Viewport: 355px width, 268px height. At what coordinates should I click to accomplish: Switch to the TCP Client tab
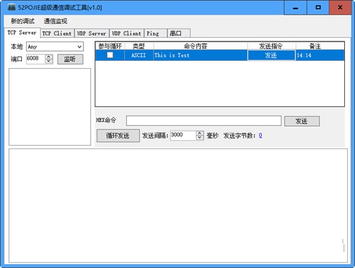[x=57, y=33]
